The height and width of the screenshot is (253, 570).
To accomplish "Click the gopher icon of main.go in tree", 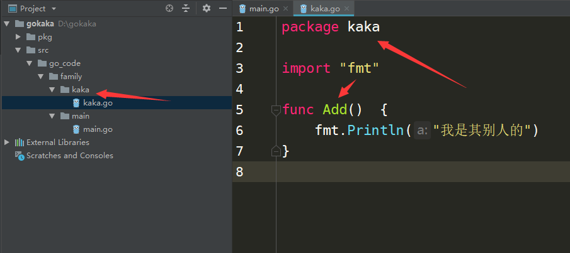I will (x=76, y=129).
